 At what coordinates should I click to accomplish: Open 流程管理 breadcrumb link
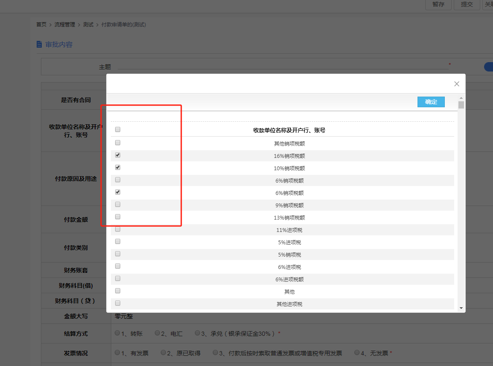[x=65, y=24]
